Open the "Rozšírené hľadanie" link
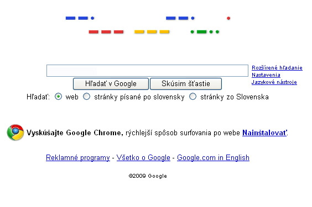The image size is (312, 207). pyautogui.click(x=277, y=68)
